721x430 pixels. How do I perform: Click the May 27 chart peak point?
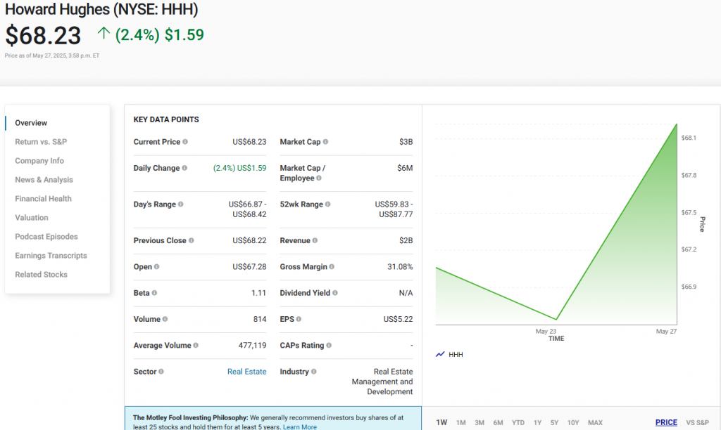coord(677,124)
